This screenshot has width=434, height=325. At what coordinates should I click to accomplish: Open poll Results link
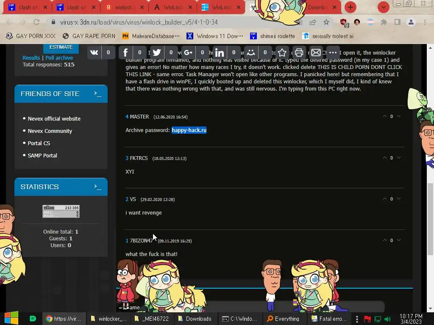click(x=31, y=58)
